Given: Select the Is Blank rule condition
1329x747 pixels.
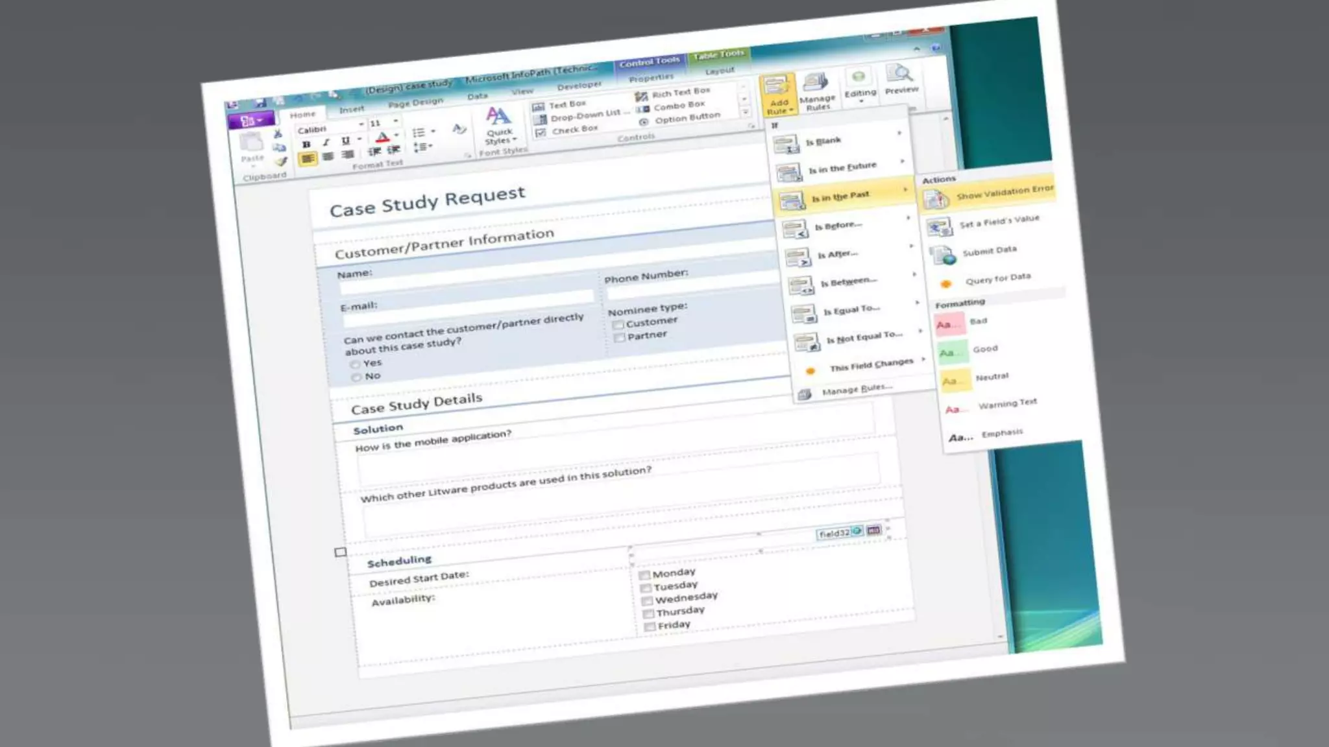Looking at the screenshot, I should (823, 141).
